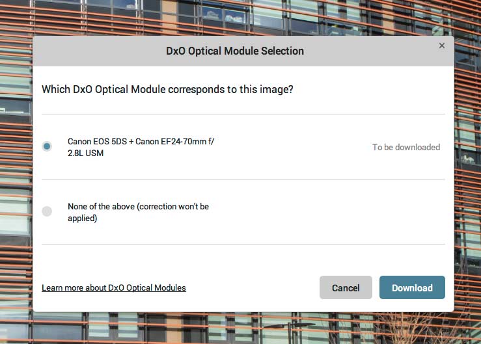Screen dimensions: 481x344
Task: Download the selected optical module
Action: [x=412, y=287]
